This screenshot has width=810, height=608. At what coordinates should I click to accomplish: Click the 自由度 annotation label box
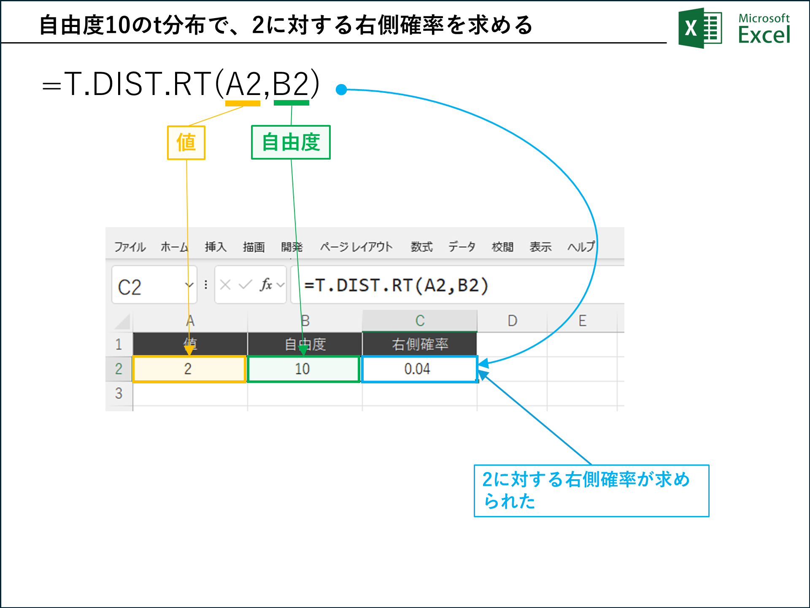click(x=290, y=142)
